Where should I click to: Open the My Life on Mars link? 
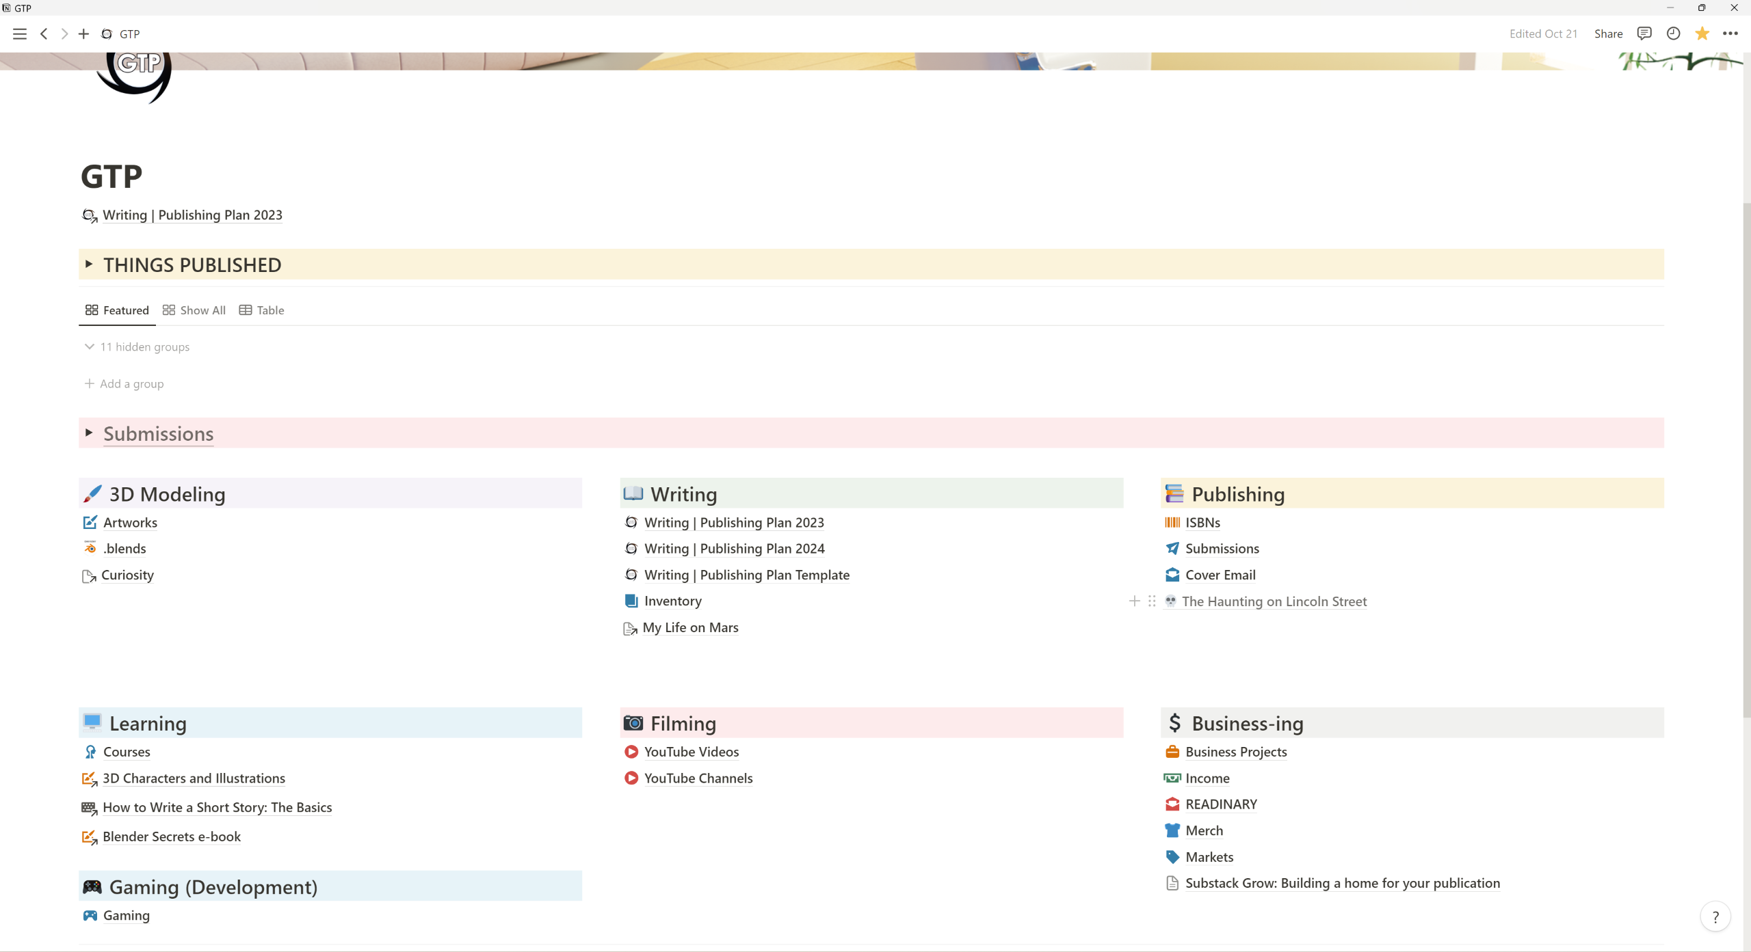[690, 627]
